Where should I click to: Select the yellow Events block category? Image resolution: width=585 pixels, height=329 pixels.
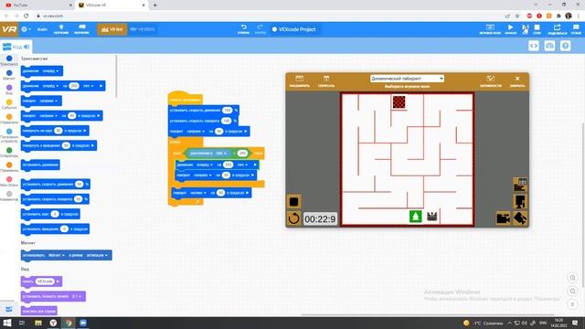pos(9,104)
